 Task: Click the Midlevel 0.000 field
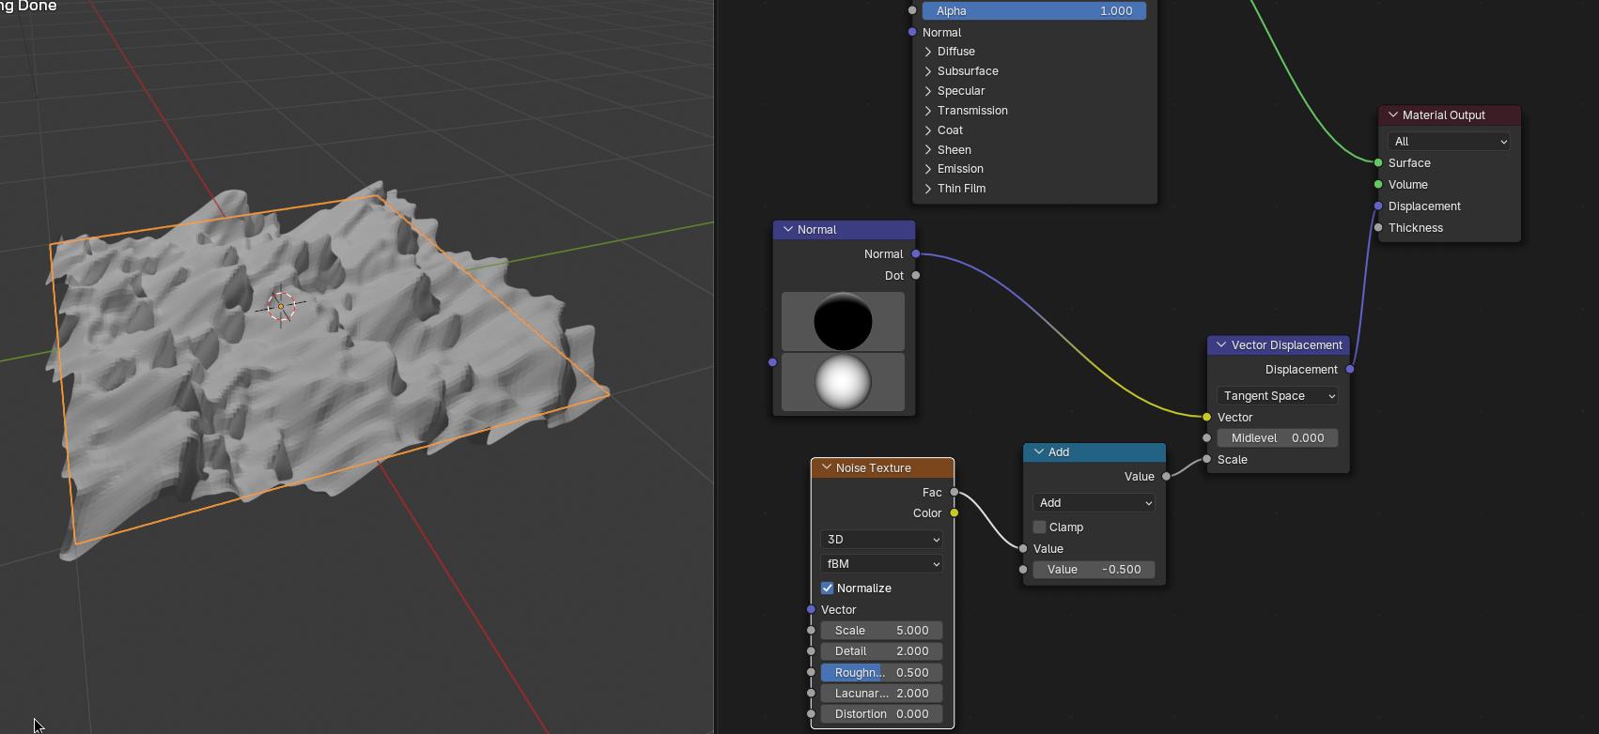click(x=1278, y=438)
